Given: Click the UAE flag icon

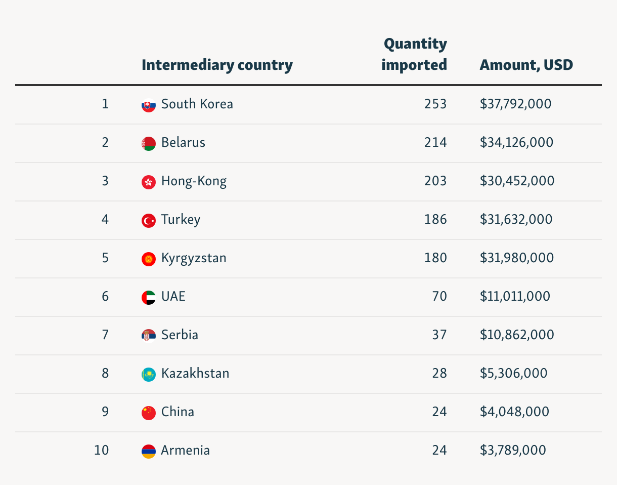Looking at the screenshot, I should click(x=148, y=298).
